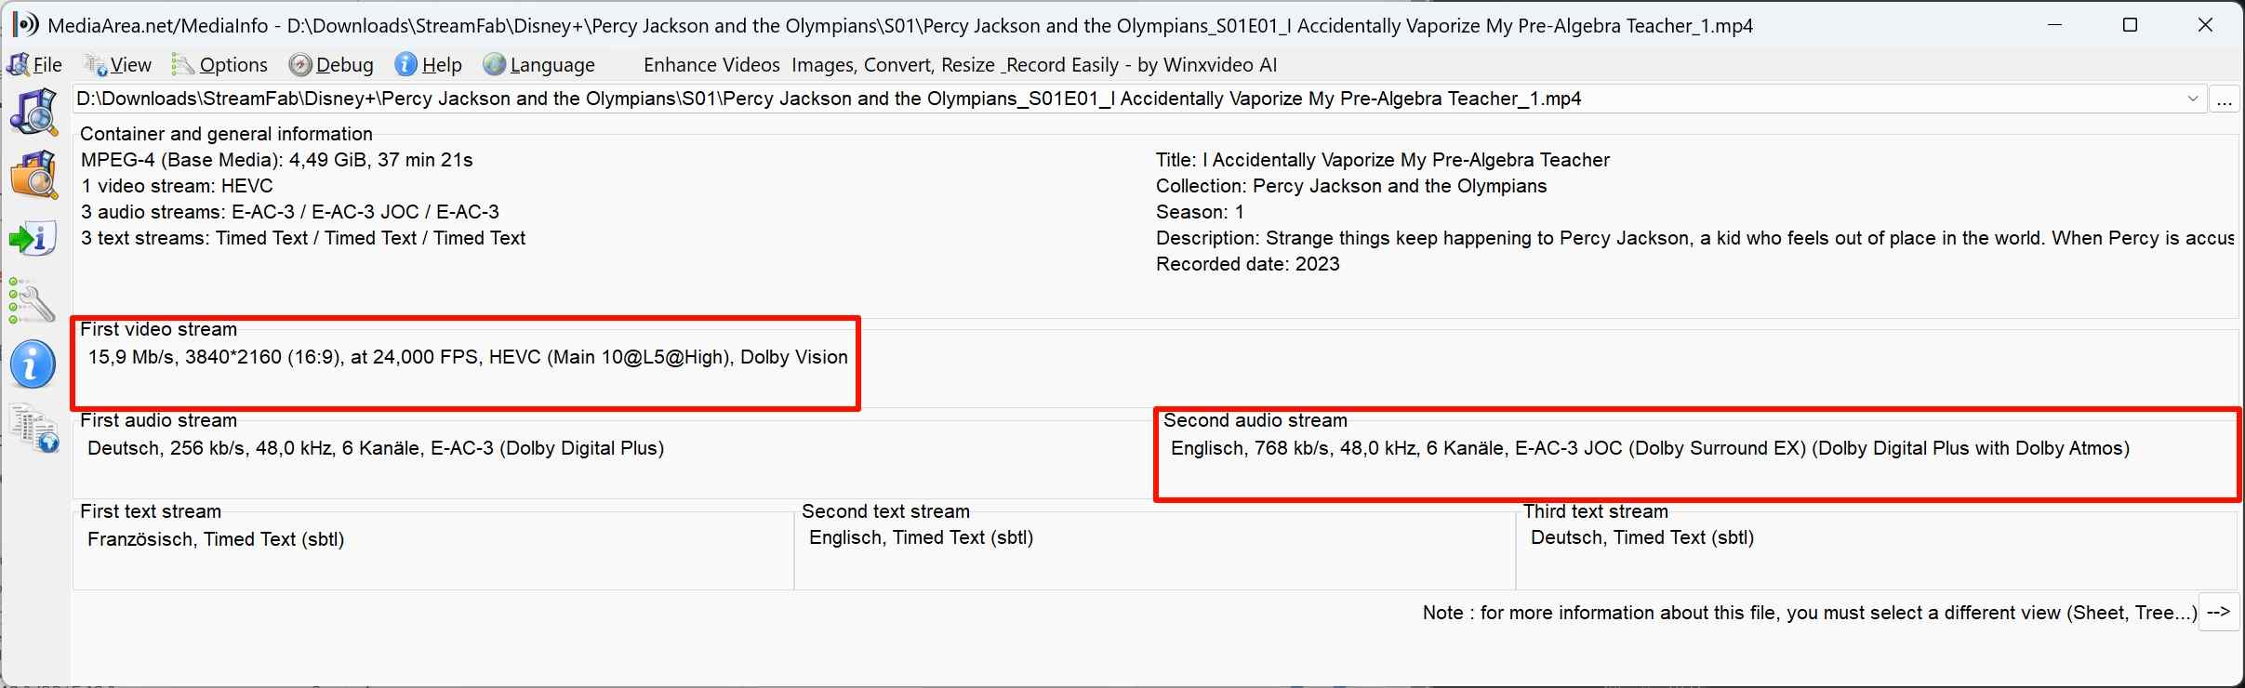This screenshot has height=688, width=2245.
Task: Expand the file path dropdown arrow
Action: 2192,99
